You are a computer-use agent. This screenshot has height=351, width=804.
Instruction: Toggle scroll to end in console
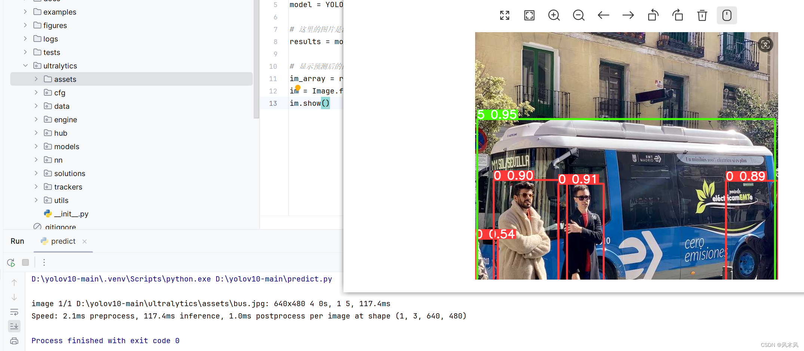(x=14, y=326)
